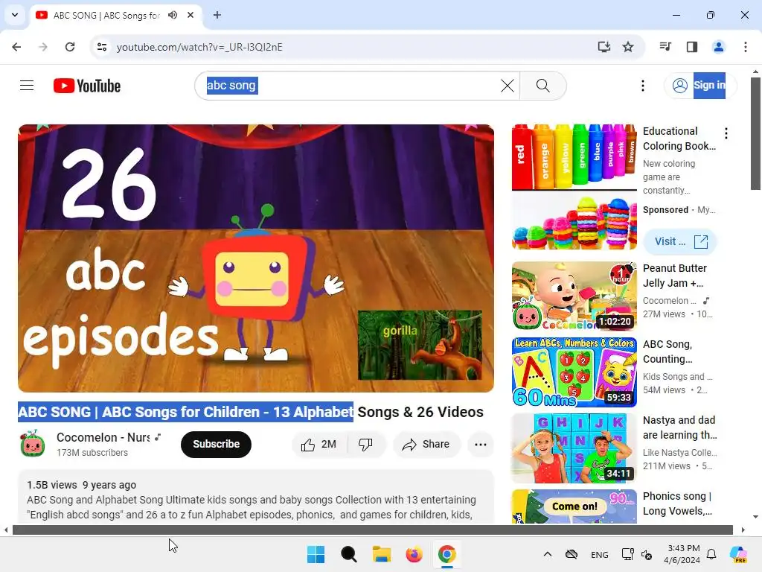Install app icon in address bar

click(604, 47)
